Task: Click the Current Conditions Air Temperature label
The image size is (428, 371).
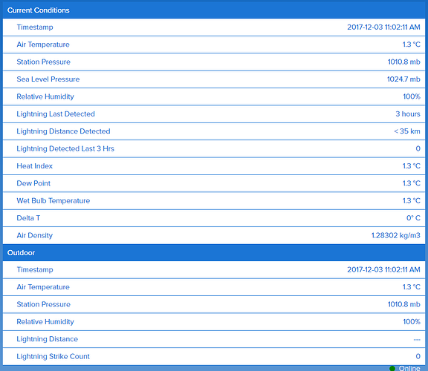Action: pos(43,45)
